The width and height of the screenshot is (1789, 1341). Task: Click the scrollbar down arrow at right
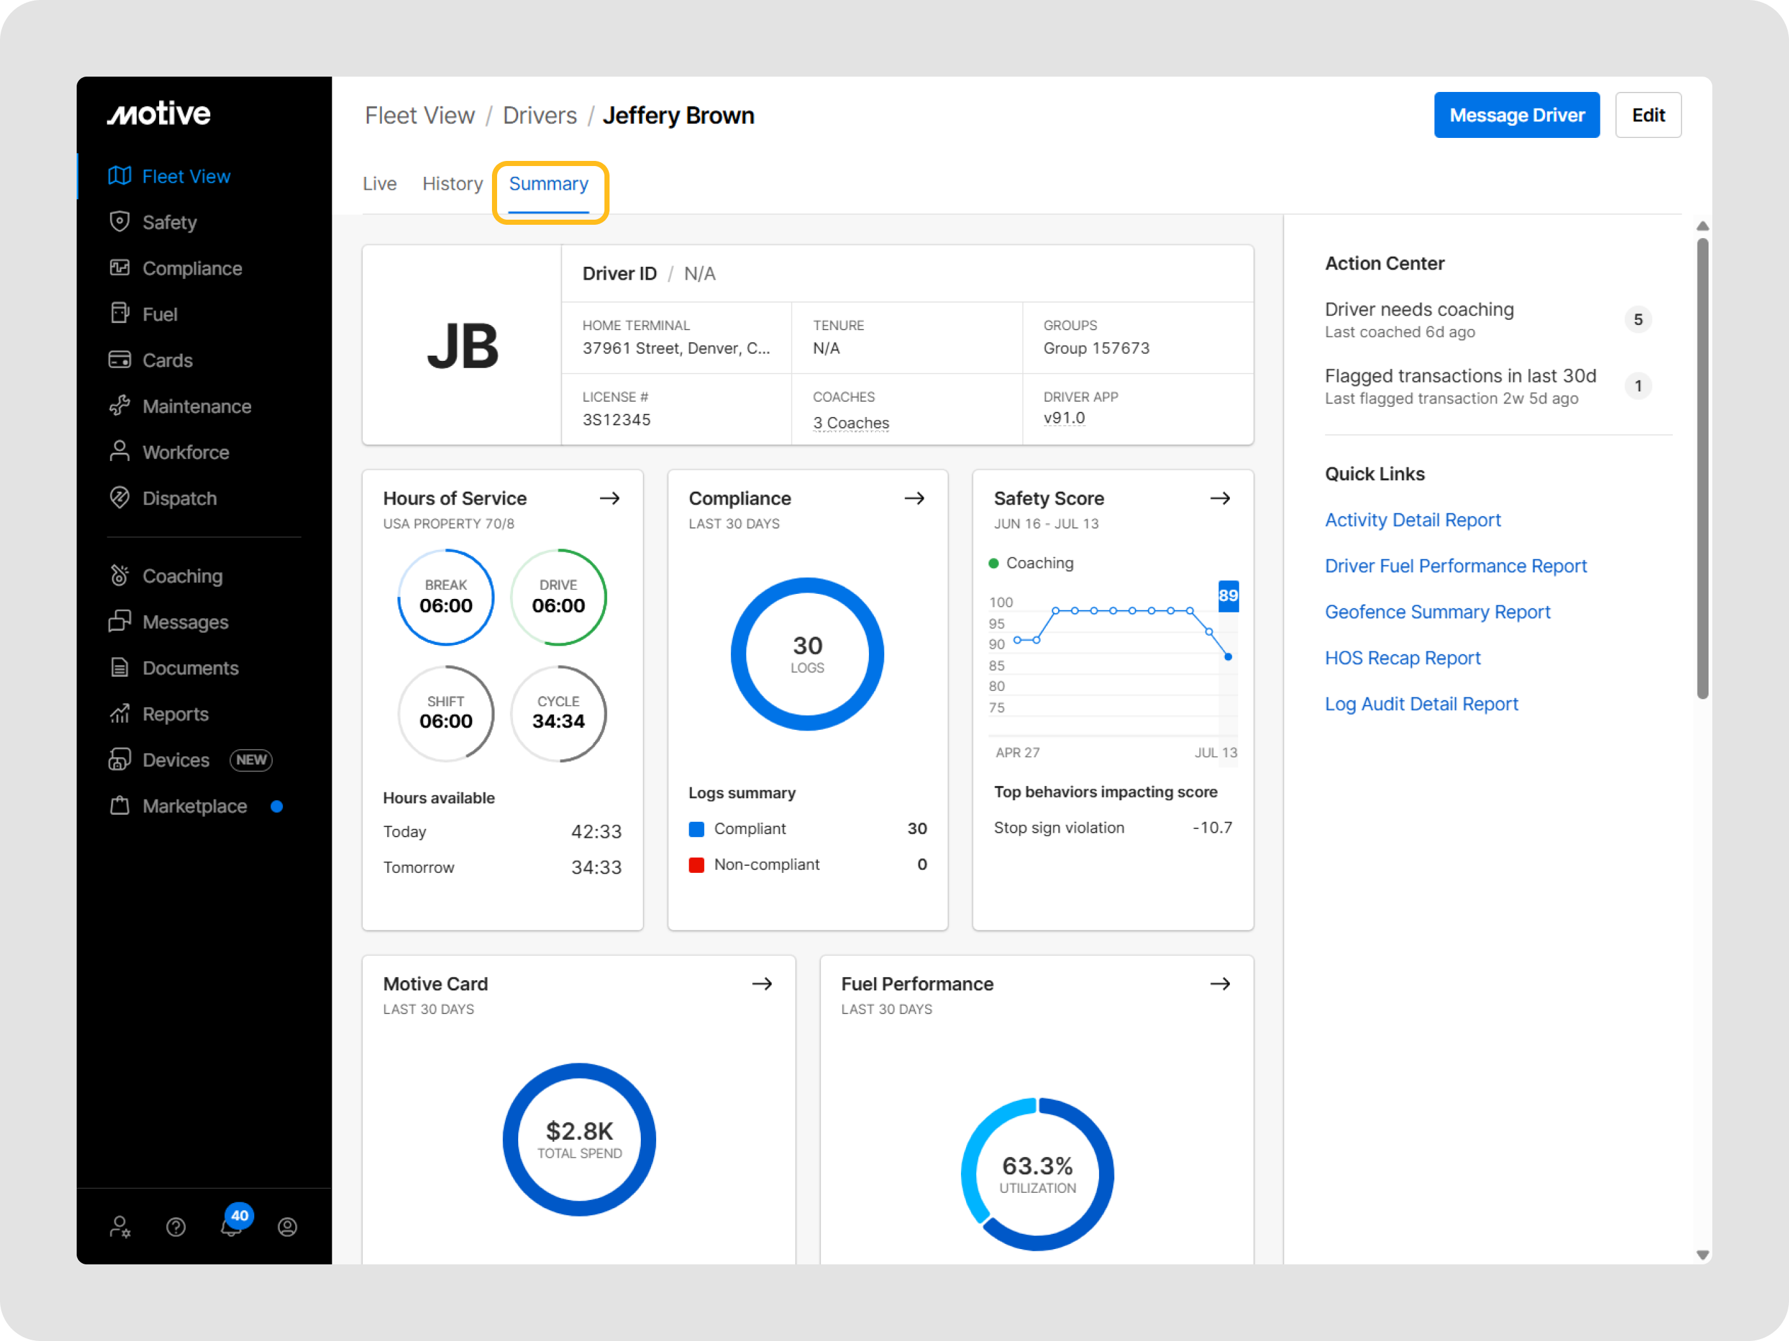click(1703, 1255)
